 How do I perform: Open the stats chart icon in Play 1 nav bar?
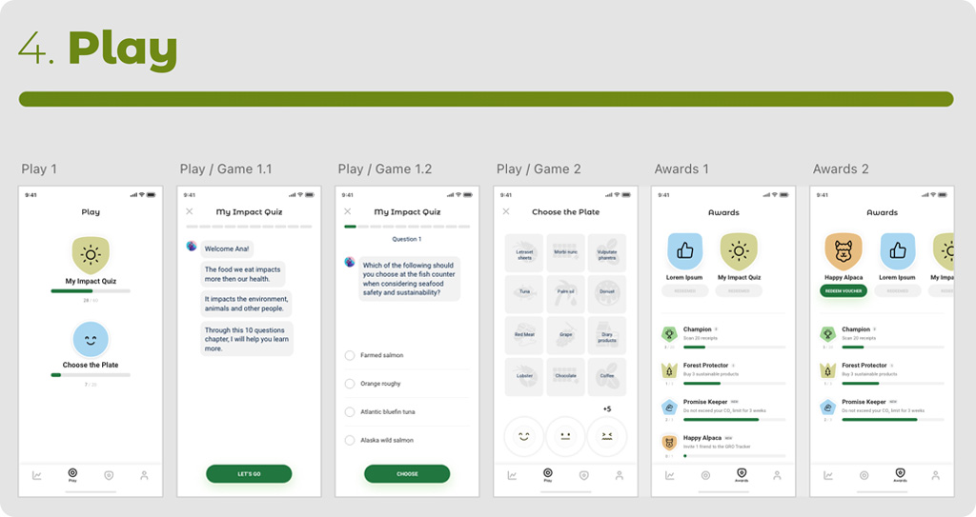click(36, 474)
